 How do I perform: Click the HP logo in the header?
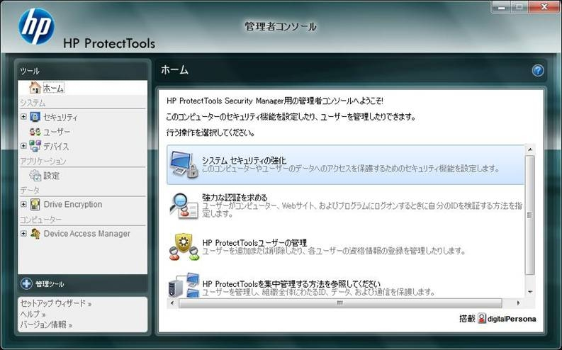[x=36, y=26]
